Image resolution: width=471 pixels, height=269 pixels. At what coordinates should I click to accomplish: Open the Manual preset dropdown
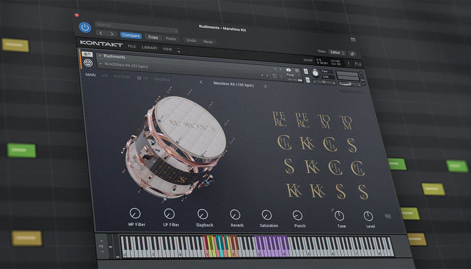pos(137,27)
